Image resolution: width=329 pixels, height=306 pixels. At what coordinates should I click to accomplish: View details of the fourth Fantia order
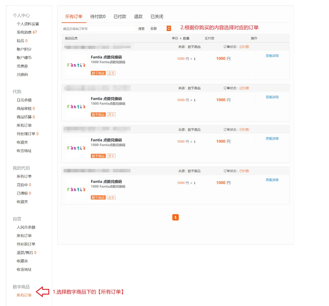point(272,180)
